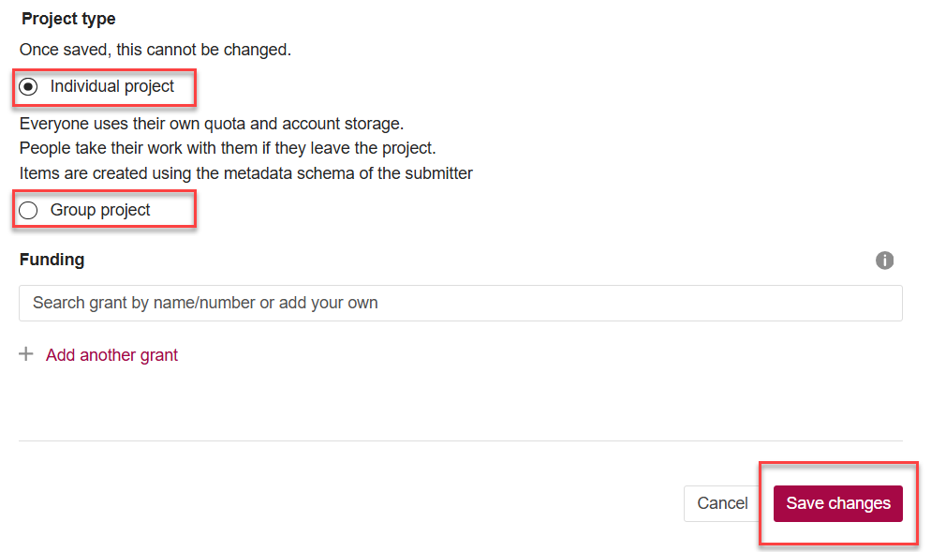Click the Save changes button

pos(837,503)
